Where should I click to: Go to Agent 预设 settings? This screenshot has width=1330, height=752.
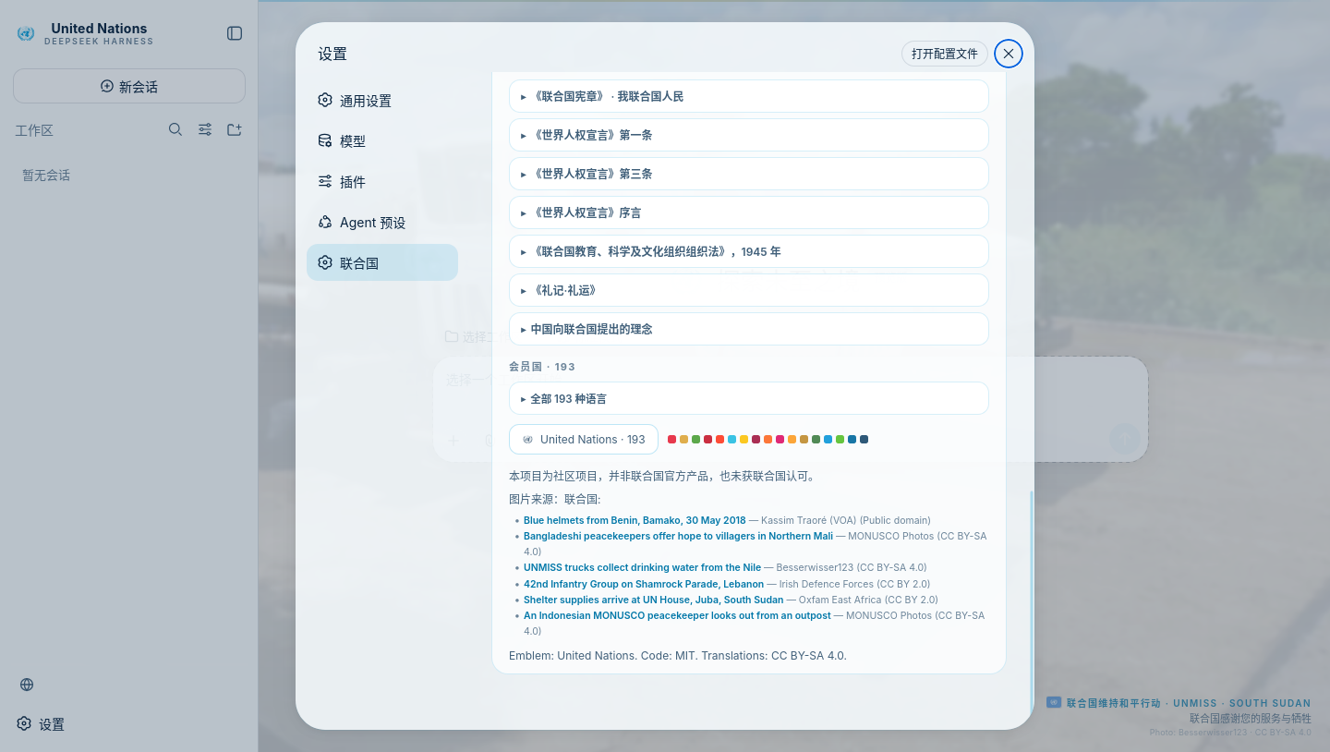click(x=382, y=222)
